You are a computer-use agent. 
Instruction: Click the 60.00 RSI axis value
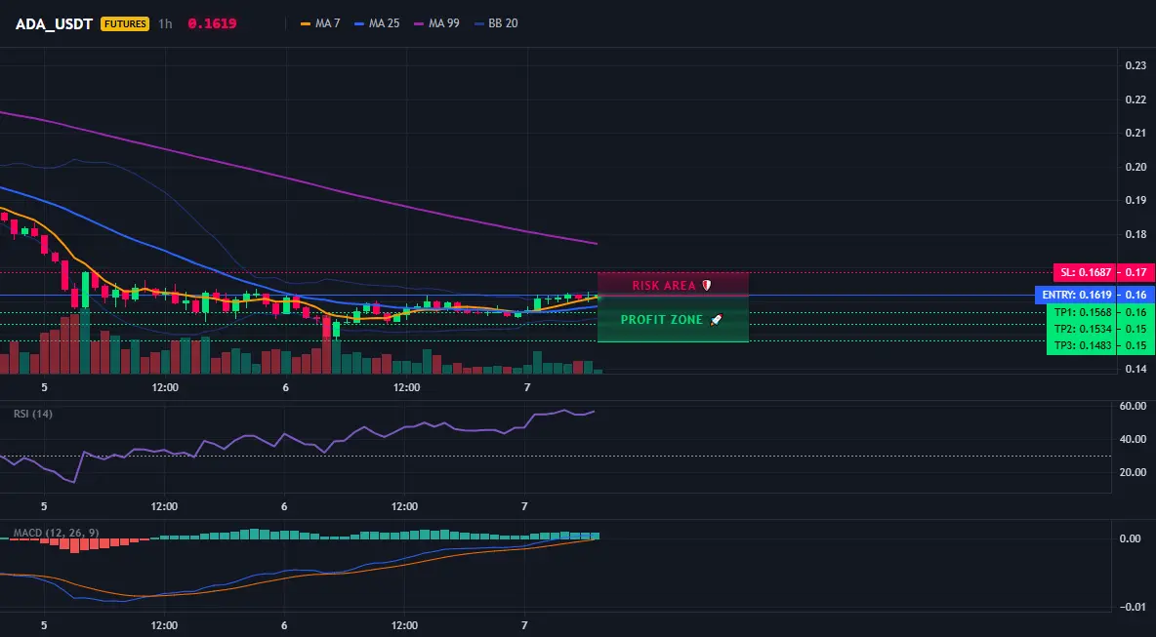coord(1133,406)
